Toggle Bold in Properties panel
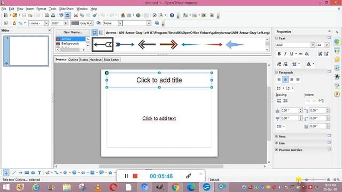Image resolution: width=342 pixels, height=192 pixels. (279, 54)
